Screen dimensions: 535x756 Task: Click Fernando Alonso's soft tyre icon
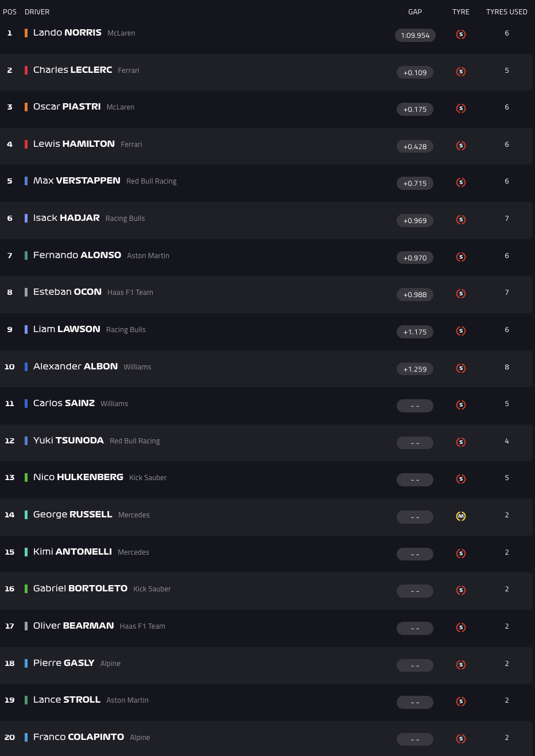[x=460, y=257]
